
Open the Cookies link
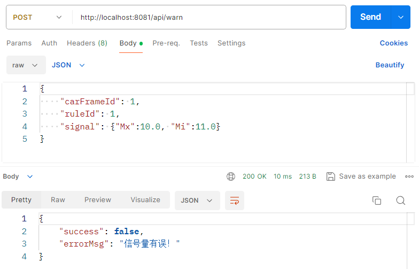(393, 43)
